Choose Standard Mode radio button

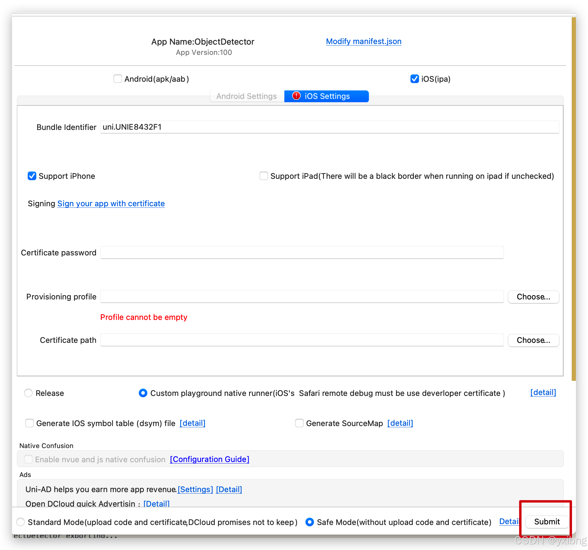click(x=21, y=522)
